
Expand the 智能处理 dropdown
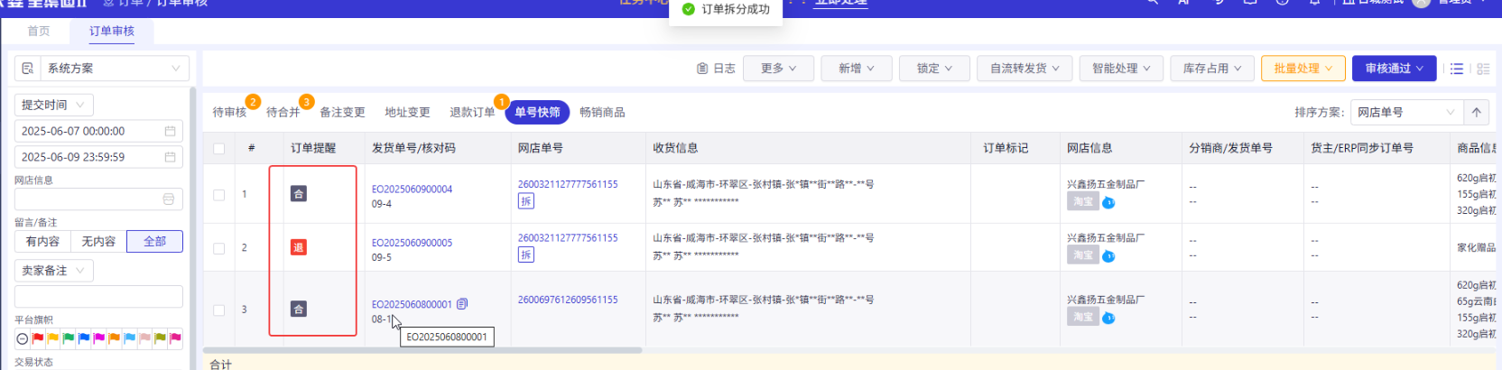tap(1121, 69)
